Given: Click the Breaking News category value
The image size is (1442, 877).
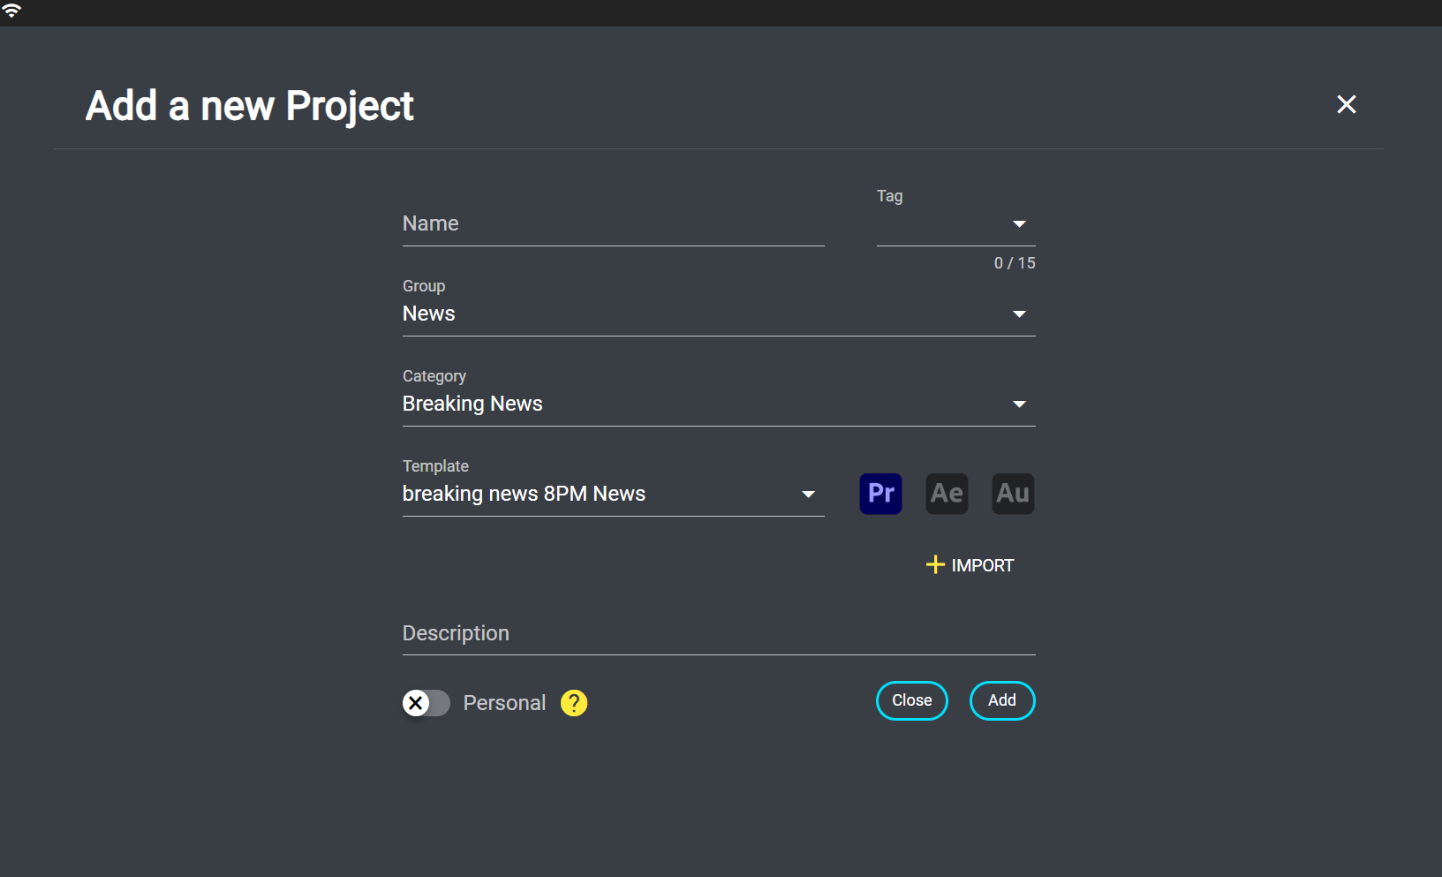Looking at the screenshot, I should (x=472, y=404).
